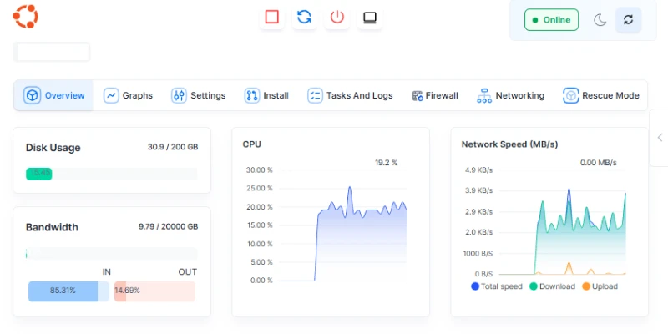Click the Overview cube icon
Viewport: 668px width, 334px height.
(32, 95)
